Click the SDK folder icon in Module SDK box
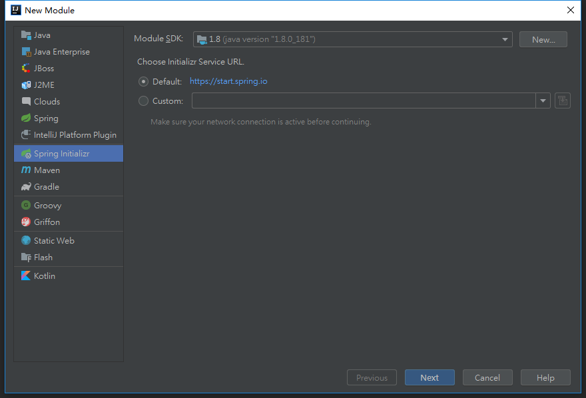The width and height of the screenshot is (586, 398). 202,39
